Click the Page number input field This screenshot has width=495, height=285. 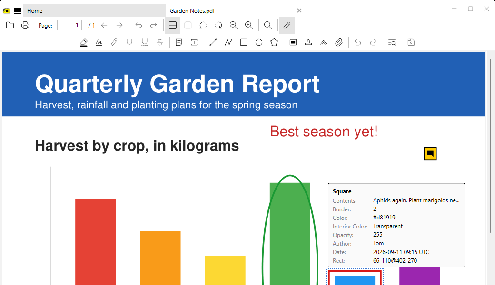click(69, 25)
